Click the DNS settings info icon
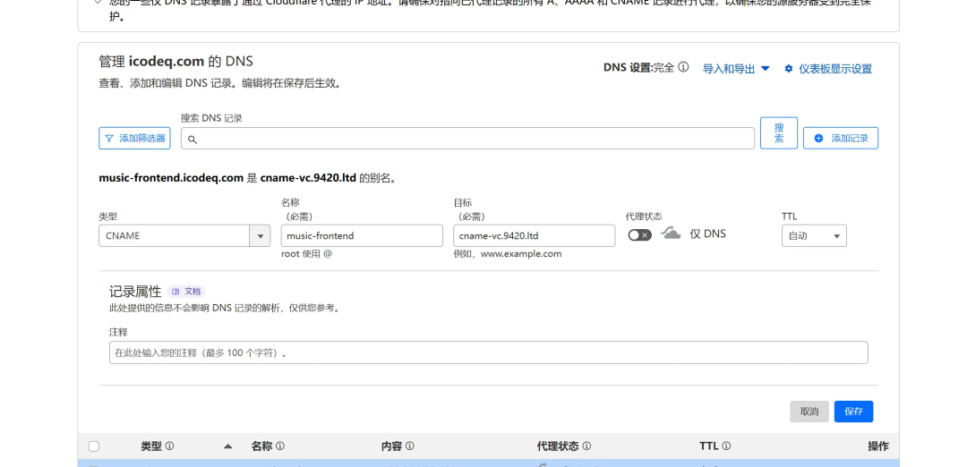Image resolution: width=967 pixels, height=467 pixels. (683, 68)
